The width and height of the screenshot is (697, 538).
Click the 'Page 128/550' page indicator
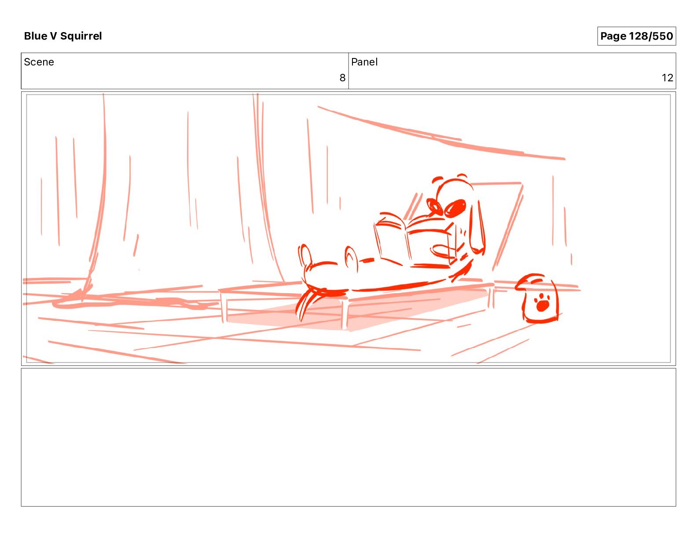click(x=636, y=36)
